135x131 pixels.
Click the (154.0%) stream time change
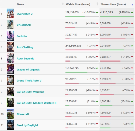(x=126, y=101)
